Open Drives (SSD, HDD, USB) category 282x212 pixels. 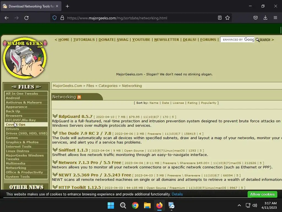(x=26, y=133)
